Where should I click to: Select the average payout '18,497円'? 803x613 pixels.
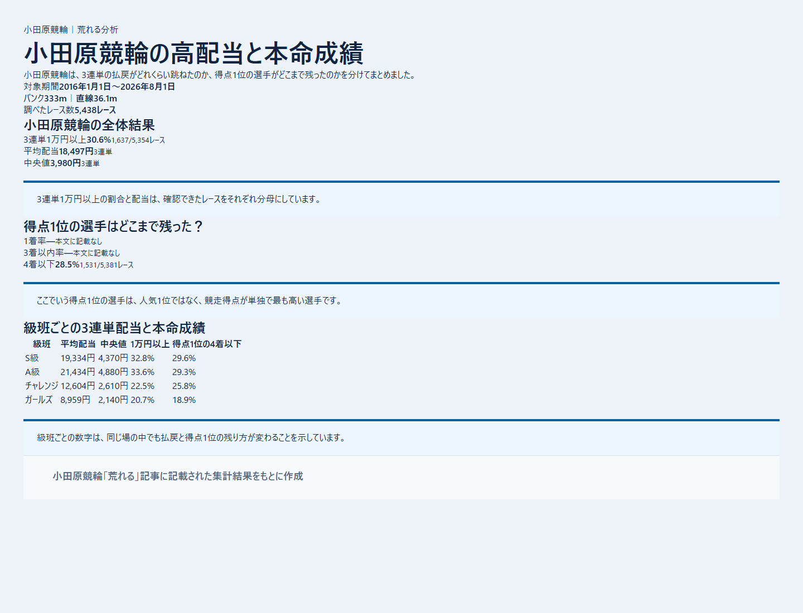(76, 151)
